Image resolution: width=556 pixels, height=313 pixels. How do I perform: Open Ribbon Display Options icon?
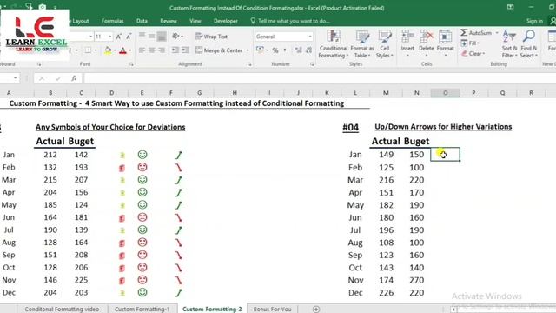click(510, 7)
